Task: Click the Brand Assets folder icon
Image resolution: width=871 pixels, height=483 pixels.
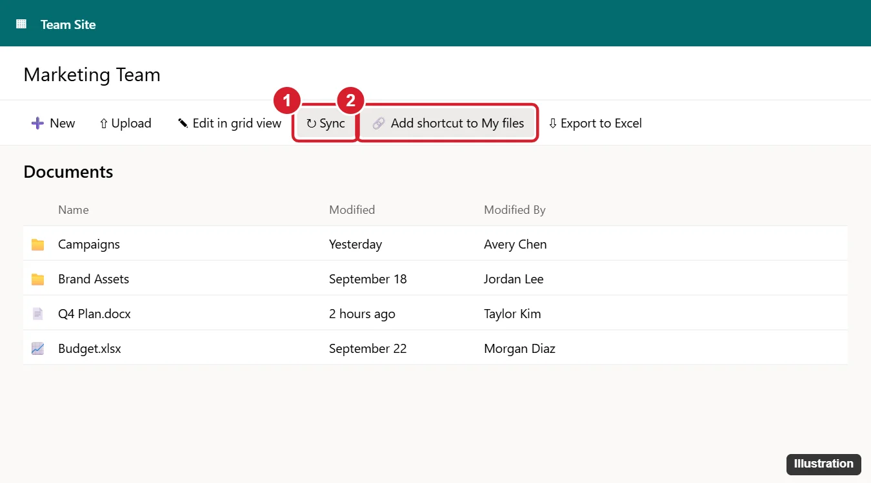Action: (x=38, y=279)
